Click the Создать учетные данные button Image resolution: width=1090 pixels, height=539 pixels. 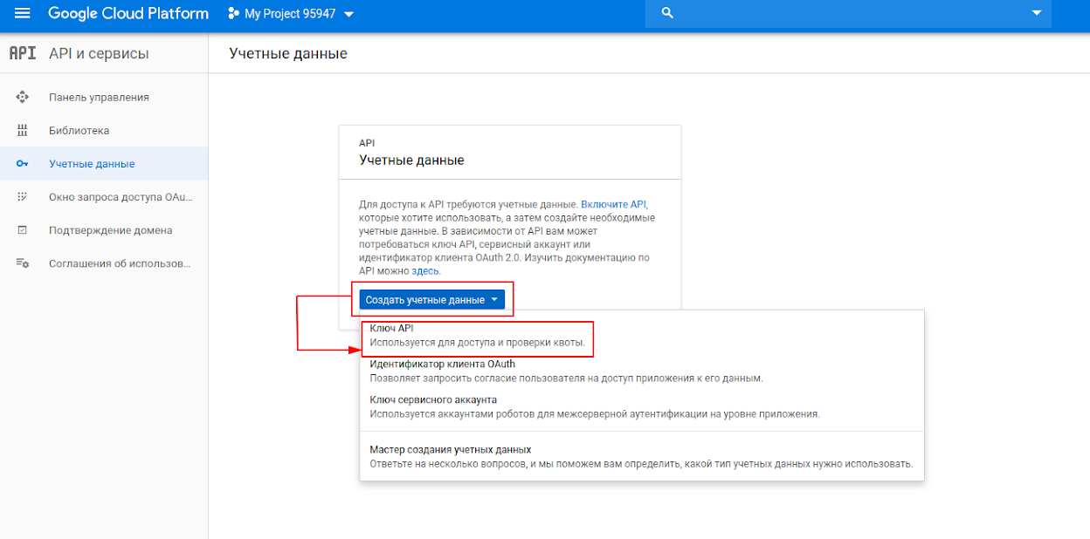(431, 300)
